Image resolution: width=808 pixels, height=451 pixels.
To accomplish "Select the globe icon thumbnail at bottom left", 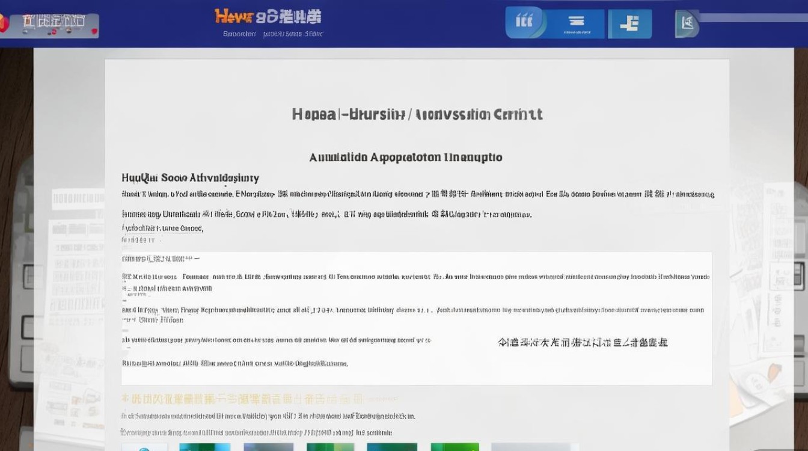I will (144, 447).
